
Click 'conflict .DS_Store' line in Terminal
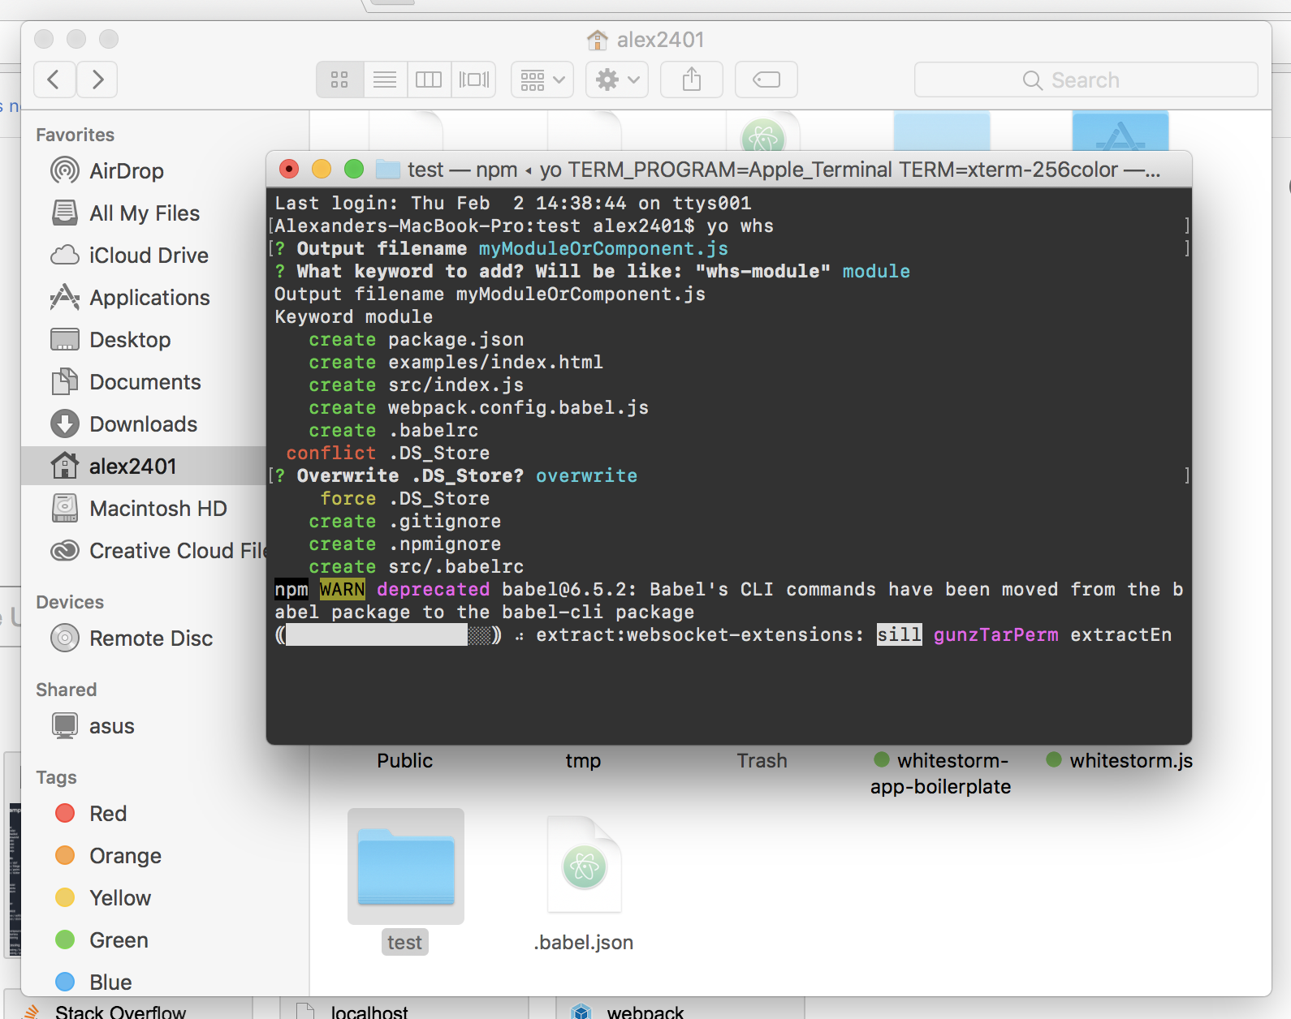(388, 454)
